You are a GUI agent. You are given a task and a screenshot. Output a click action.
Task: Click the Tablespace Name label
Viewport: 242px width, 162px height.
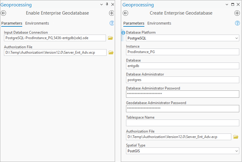click(140, 117)
